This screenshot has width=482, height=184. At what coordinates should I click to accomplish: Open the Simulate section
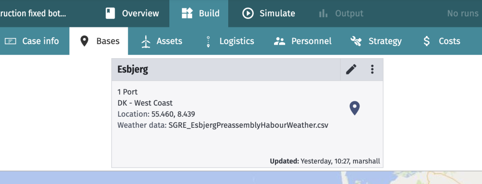268,13
